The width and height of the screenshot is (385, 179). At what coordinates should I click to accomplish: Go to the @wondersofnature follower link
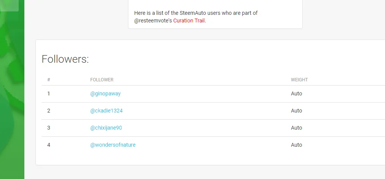113,145
